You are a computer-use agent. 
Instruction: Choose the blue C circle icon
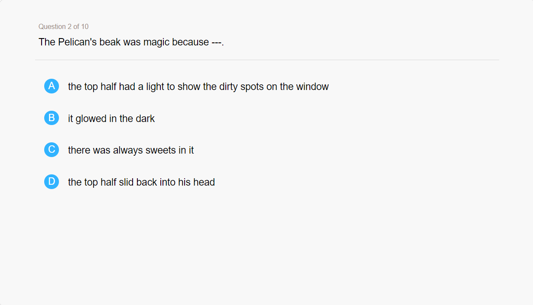[52, 150]
